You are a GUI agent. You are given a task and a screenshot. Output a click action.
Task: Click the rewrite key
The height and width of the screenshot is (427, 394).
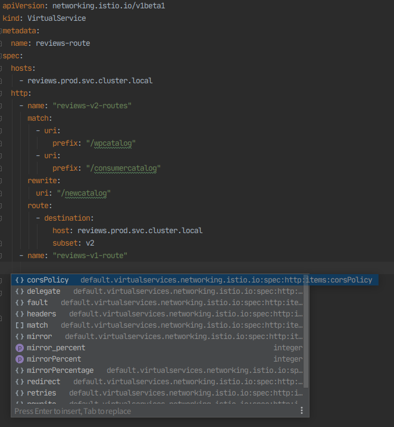(x=42, y=181)
